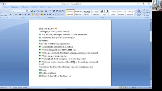Apply the Emphasis style
The height and width of the screenshot is (91, 162).
point(130,13)
